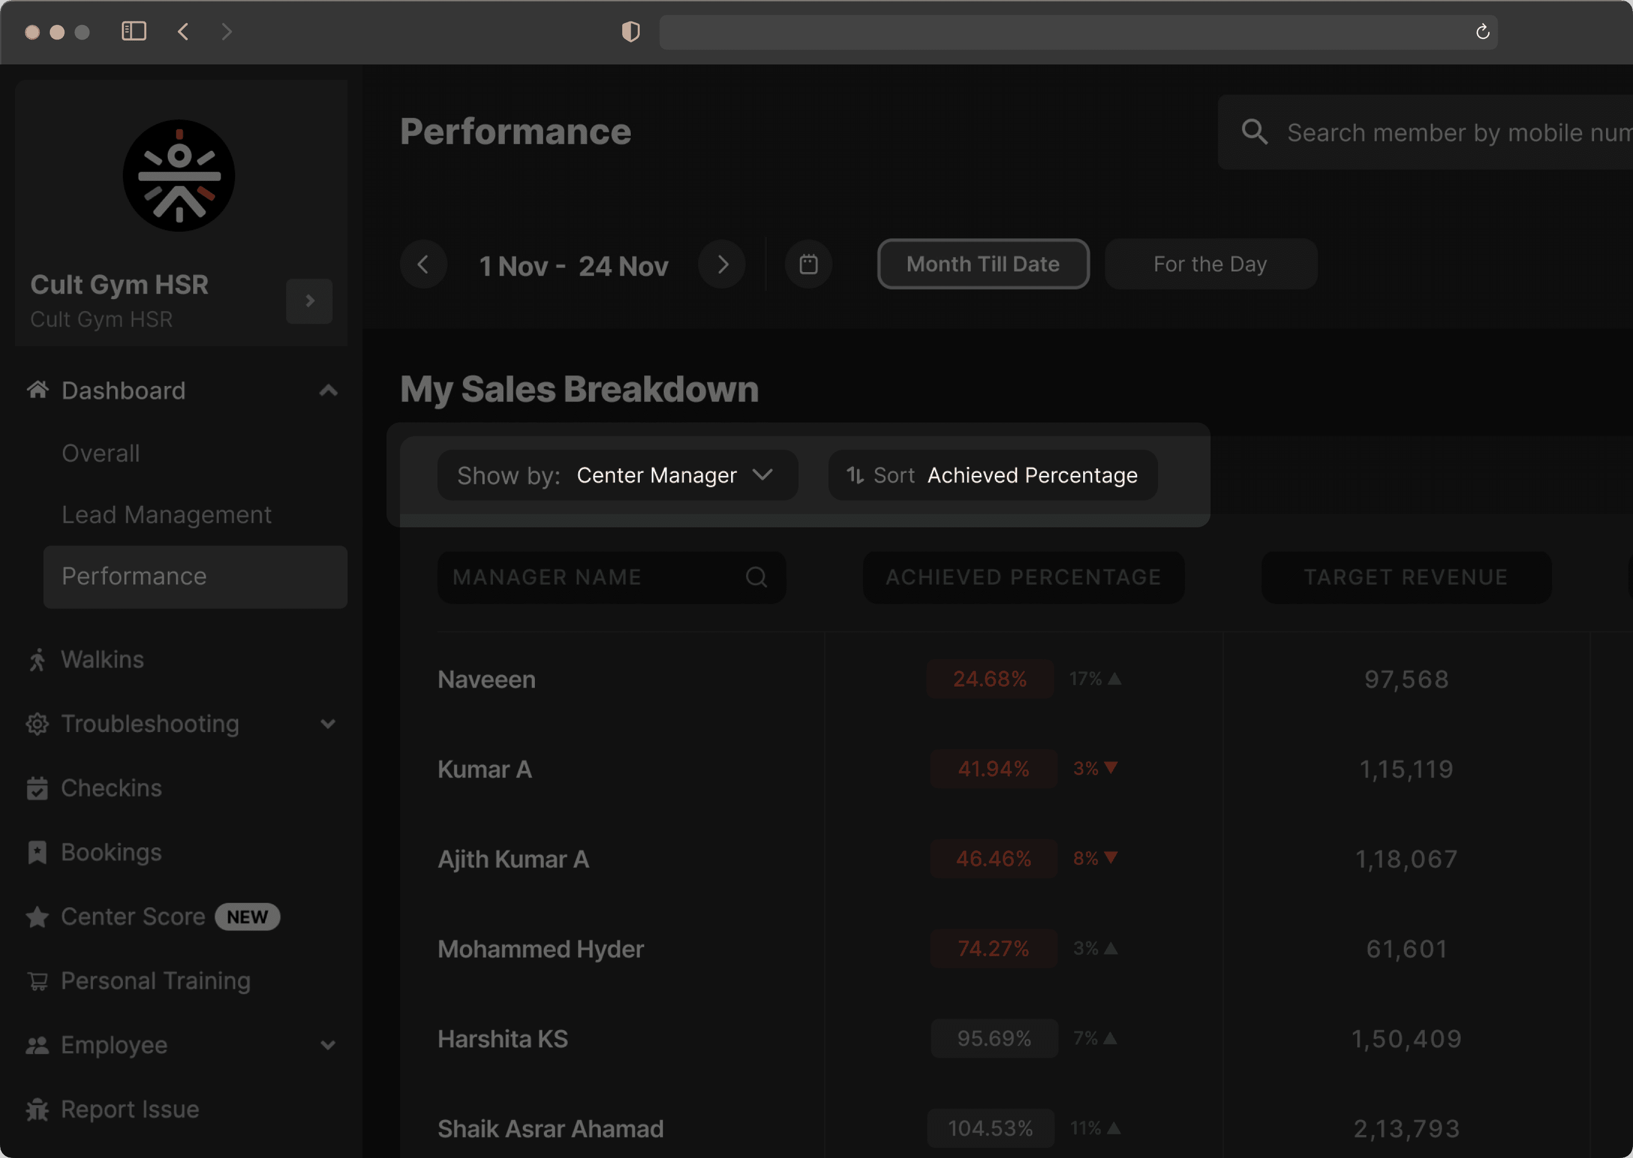Click target revenue value 97,568
This screenshot has width=1633, height=1158.
tap(1406, 680)
